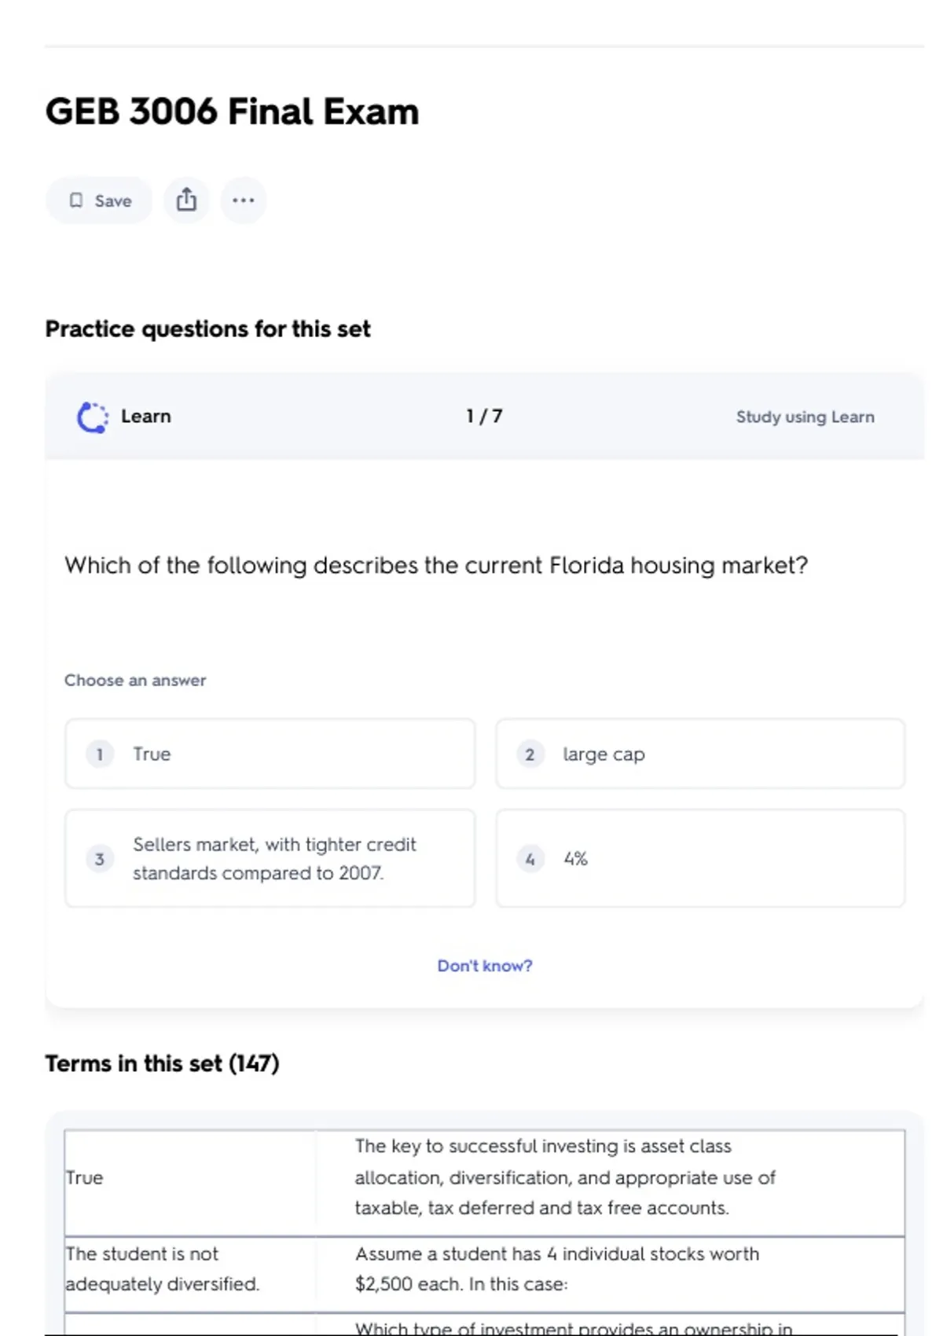
Task: Click the share icon button
Action: coord(186,200)
